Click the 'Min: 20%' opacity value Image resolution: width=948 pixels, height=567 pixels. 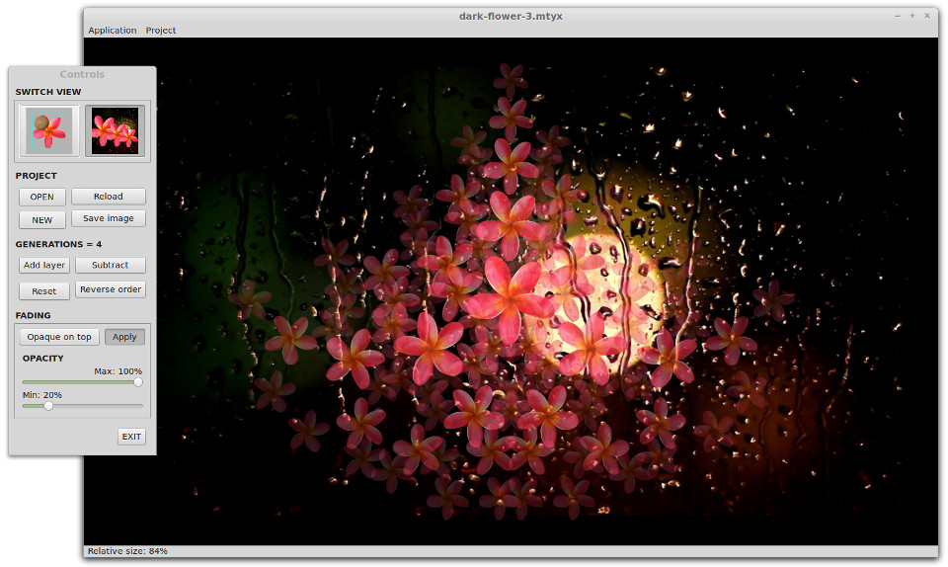click(42, 395)
